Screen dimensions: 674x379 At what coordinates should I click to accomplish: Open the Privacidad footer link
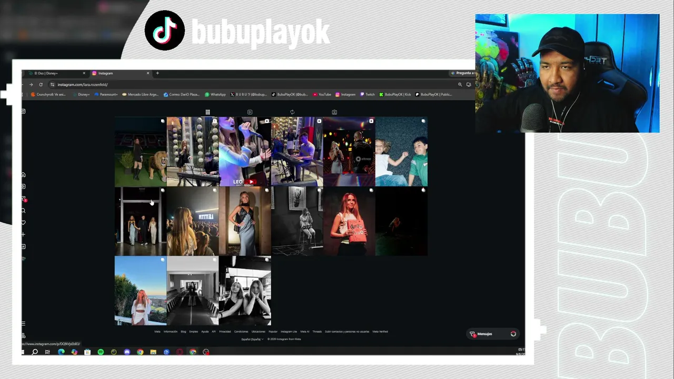[225, 332]
